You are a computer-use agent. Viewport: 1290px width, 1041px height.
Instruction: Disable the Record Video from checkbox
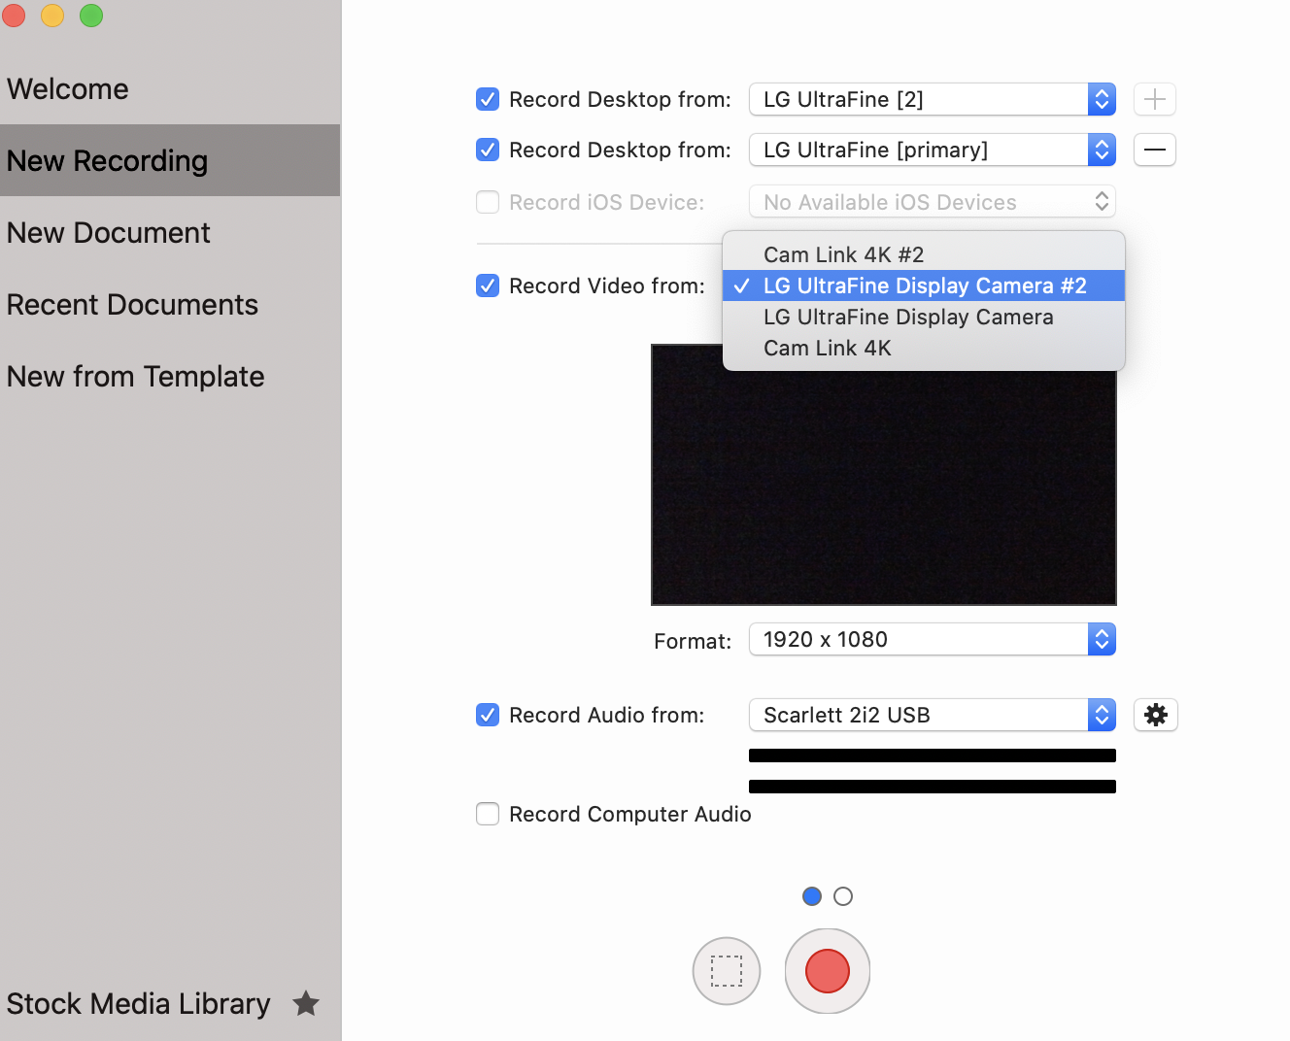[488, 285]
